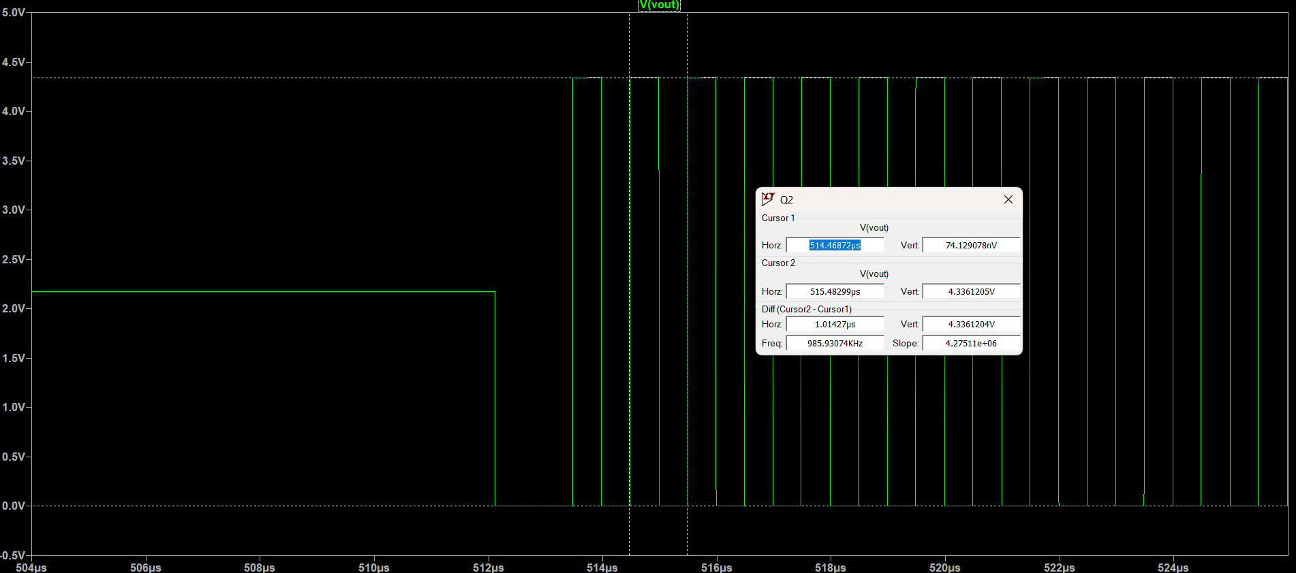Click the V(vout) trace label
Image resolution: width=1296 pixels, height=573 pixels.
tap(659, 5)
